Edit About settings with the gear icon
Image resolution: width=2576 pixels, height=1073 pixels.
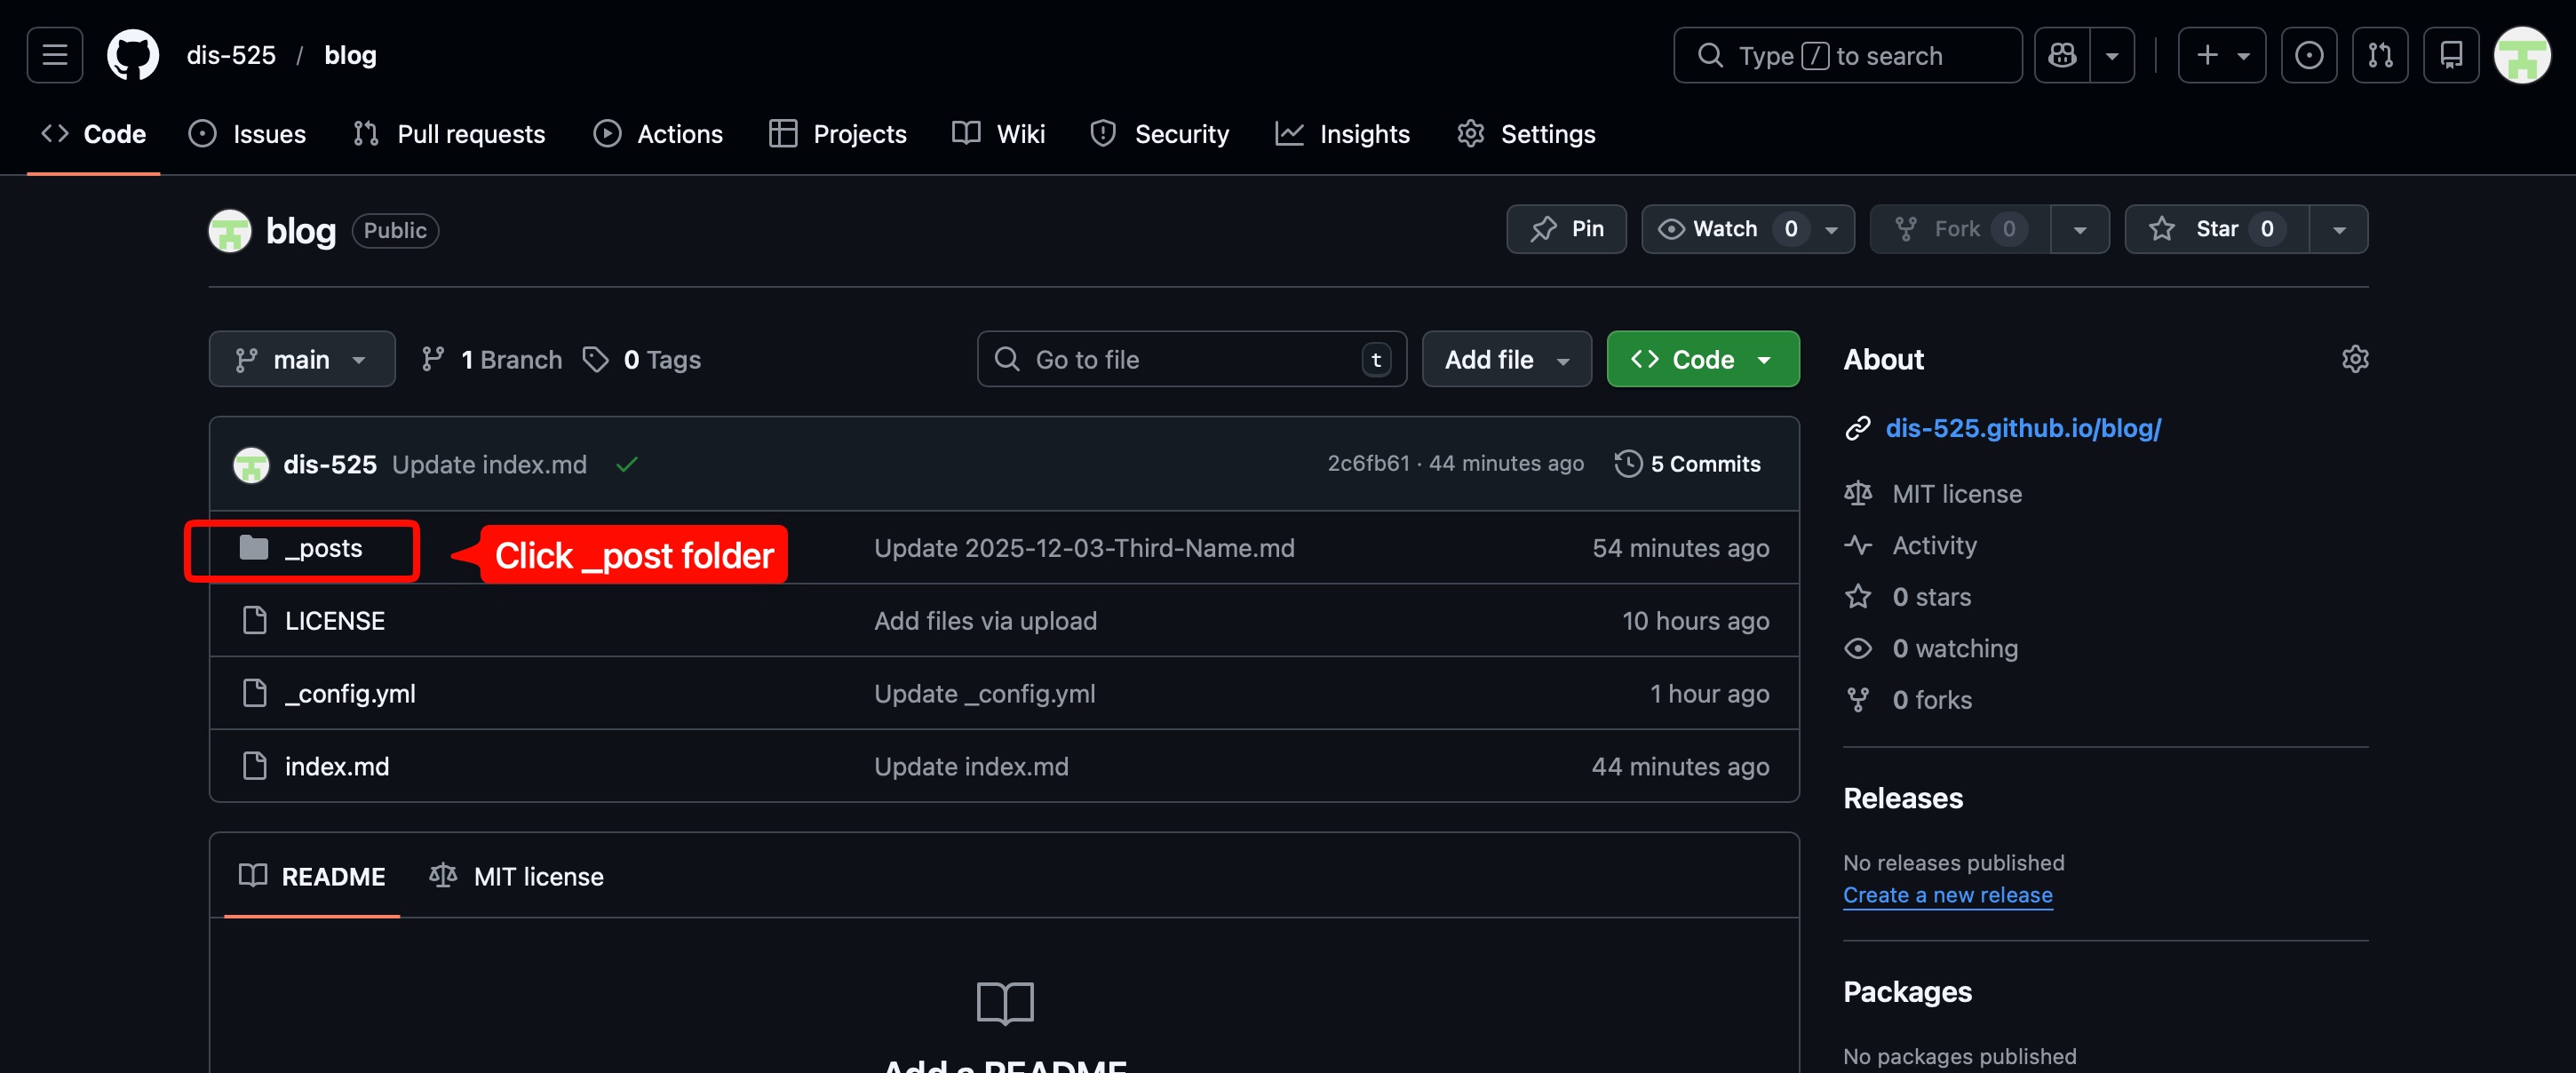(2355, 359)
